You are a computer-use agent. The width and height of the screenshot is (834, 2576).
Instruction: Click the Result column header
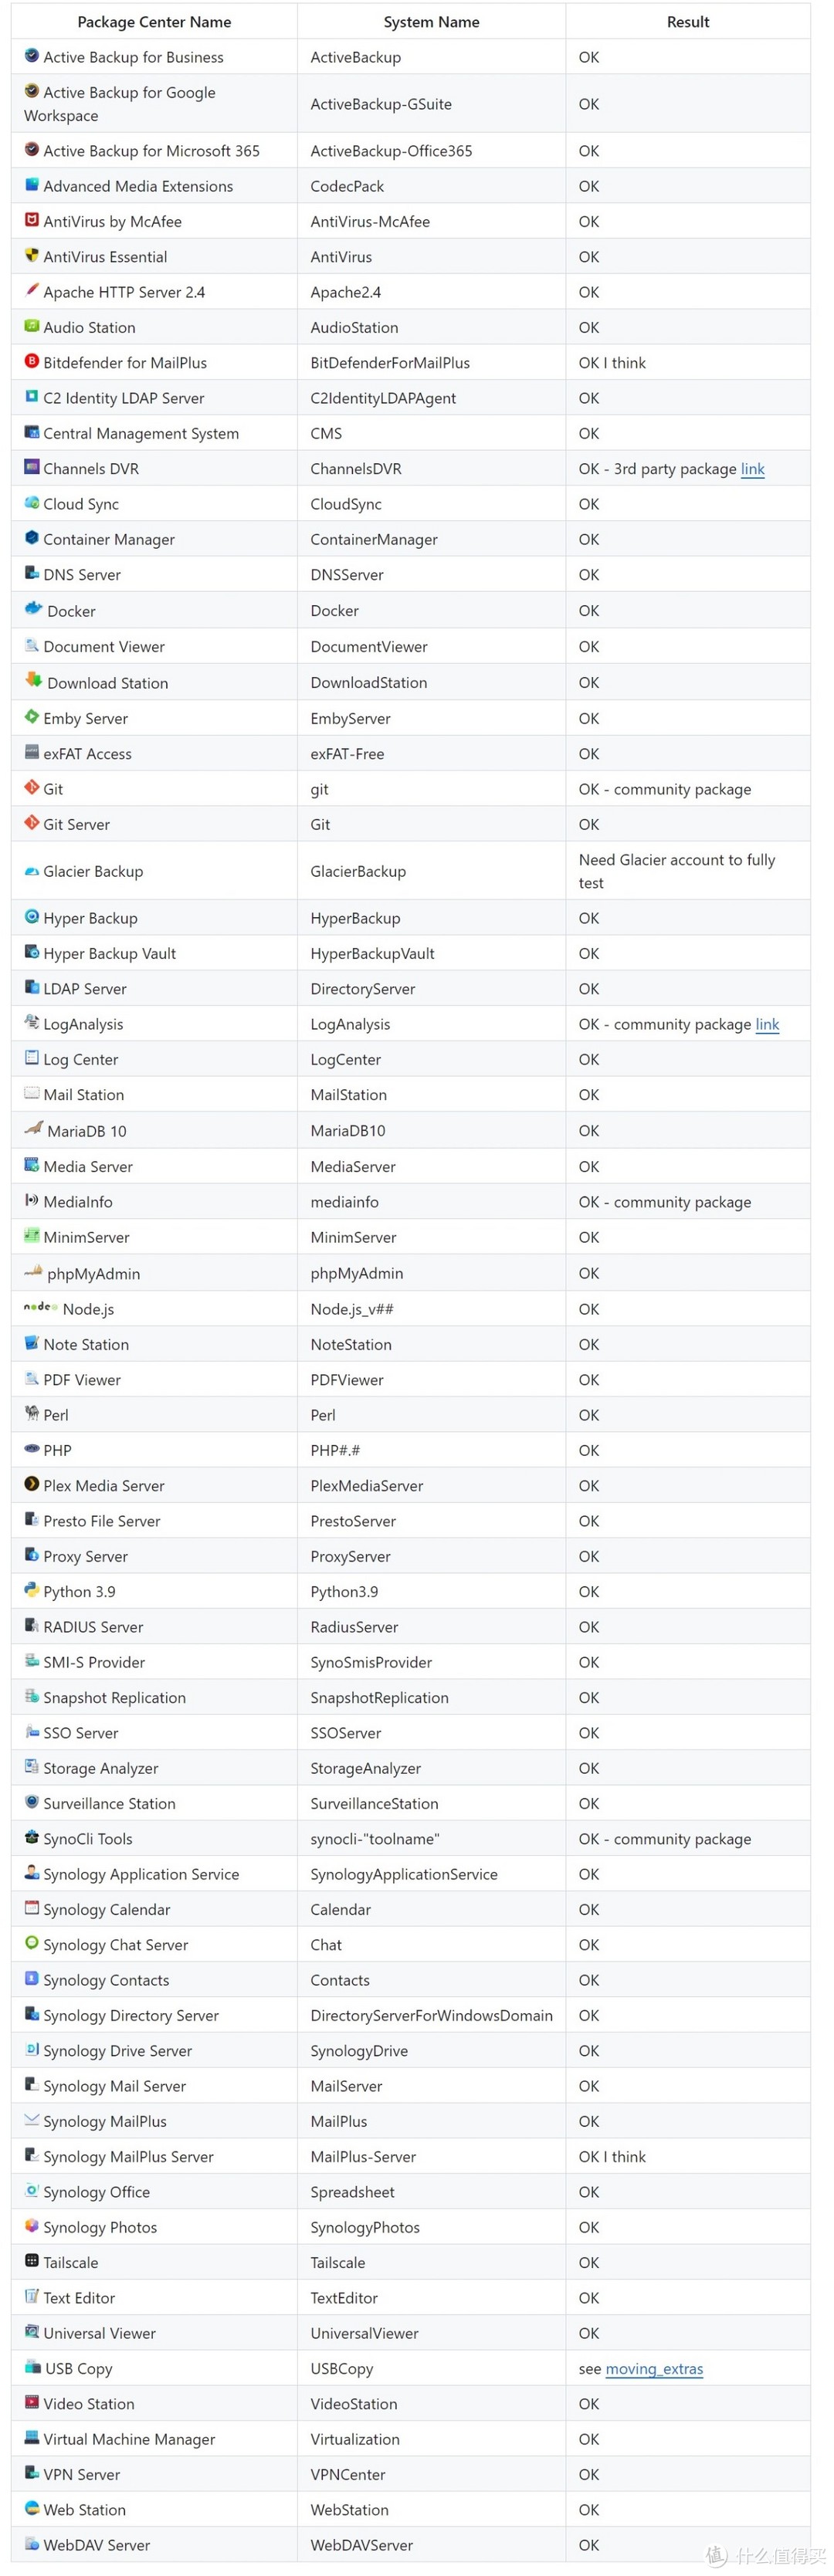(x=688, y=22)
